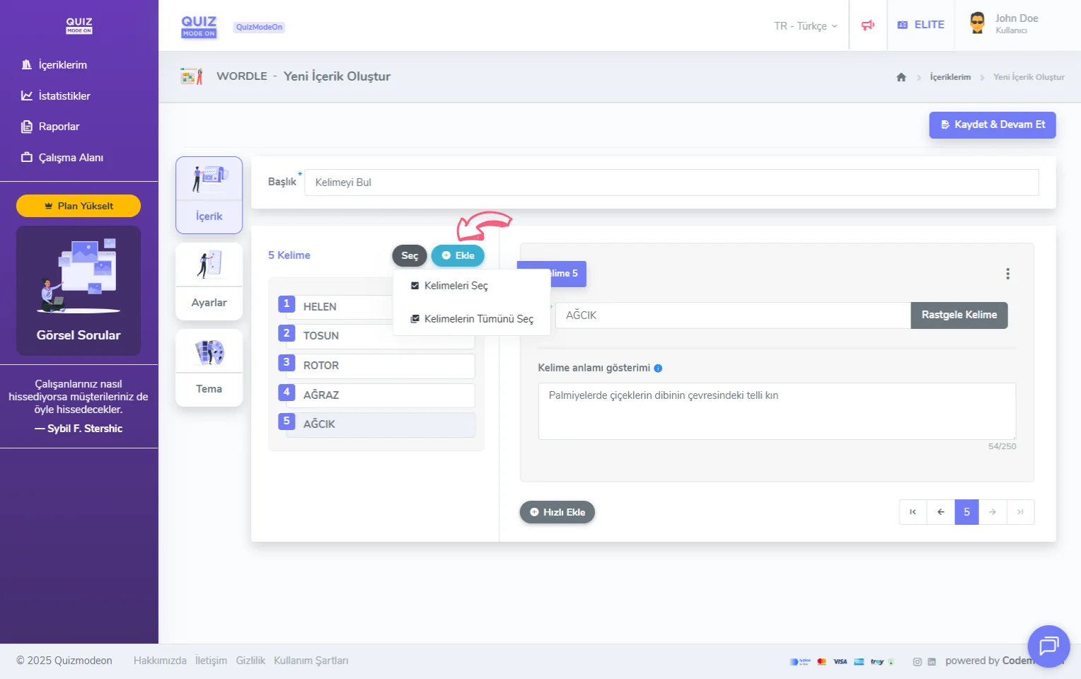Click the three-dot options menu icon

1007,274
